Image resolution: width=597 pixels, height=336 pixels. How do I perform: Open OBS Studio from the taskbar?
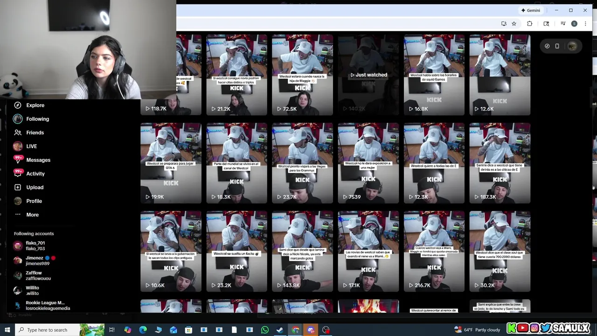click(x=326, y=330)
